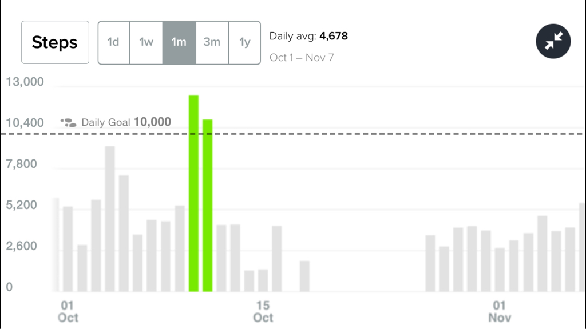Show the 1y range
586x329 pixels.
pyautogui.click(x=245, y=42)
